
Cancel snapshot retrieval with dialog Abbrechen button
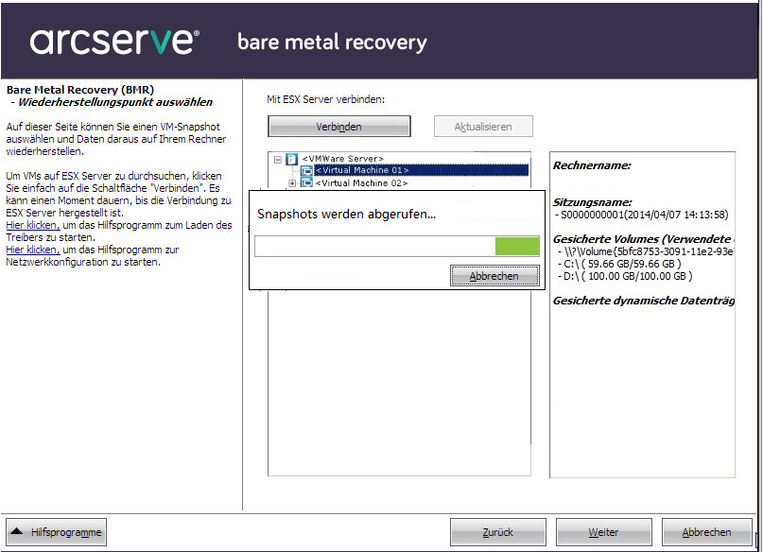tap(494, 276)
